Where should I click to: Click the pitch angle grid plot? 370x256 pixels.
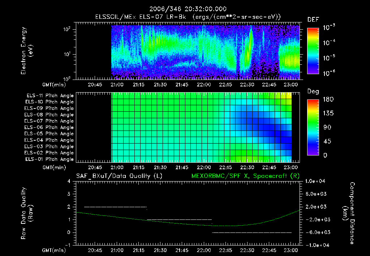coord(202,128)
